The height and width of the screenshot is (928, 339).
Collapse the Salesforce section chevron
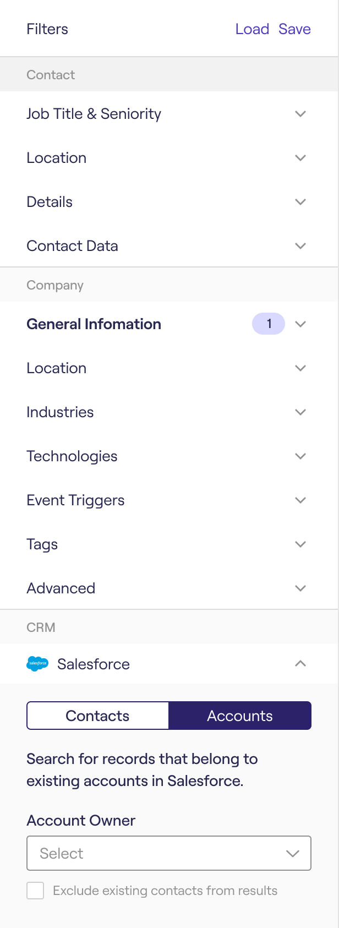click(x=300, y=664)
